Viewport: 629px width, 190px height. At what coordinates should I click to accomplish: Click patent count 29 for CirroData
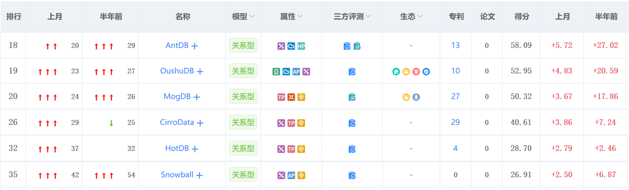click(x=455, y=122)
